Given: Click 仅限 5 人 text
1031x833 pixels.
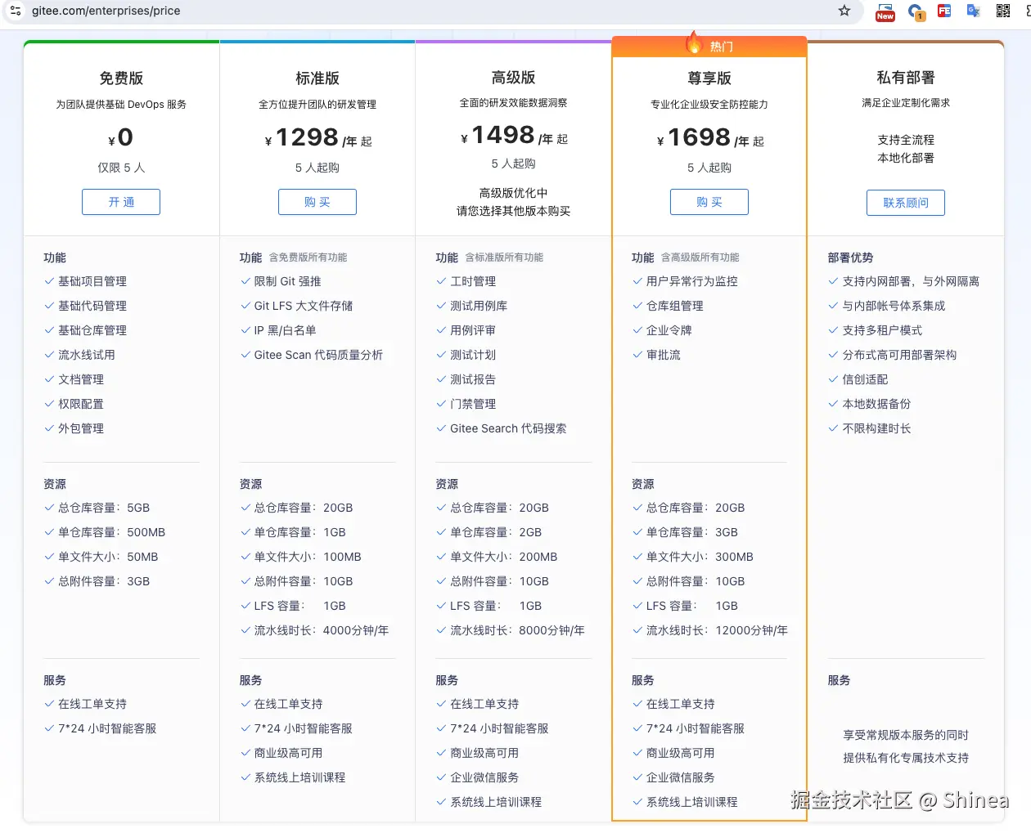Looking at the screenshot, I should click(x=121, y=168).
